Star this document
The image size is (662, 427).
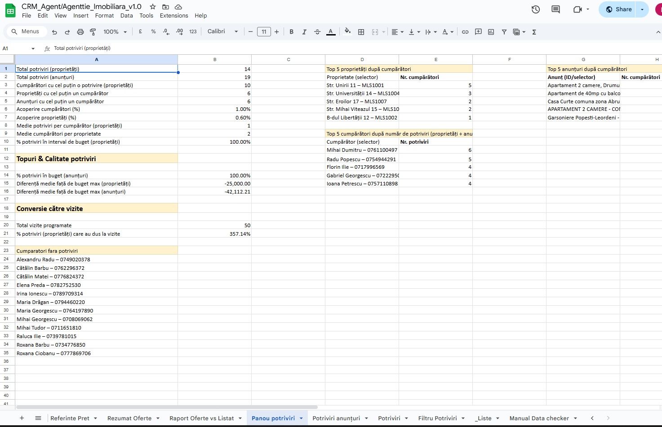point(153,7)
